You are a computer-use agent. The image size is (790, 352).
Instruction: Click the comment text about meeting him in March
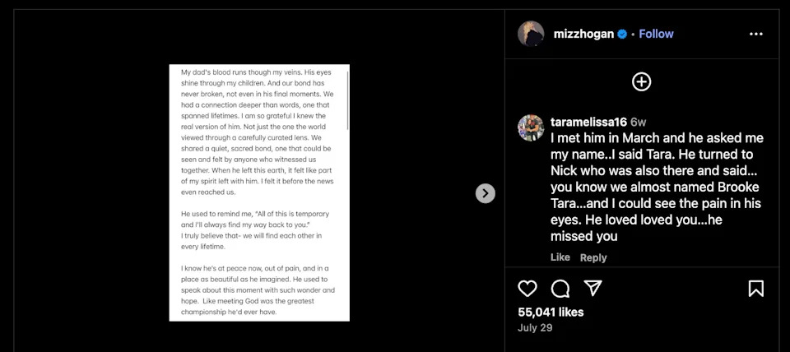[x=657, y=187]
